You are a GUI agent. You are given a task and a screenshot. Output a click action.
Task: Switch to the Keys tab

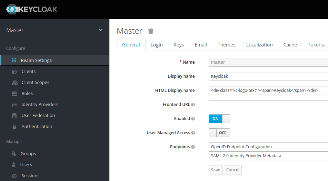[179, 45]
